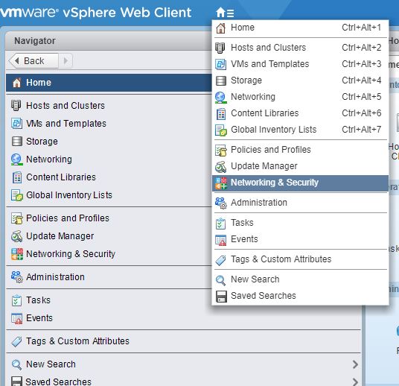
Task: Click Content Libraries icon in dropdown menu
Action: point(221,113)
